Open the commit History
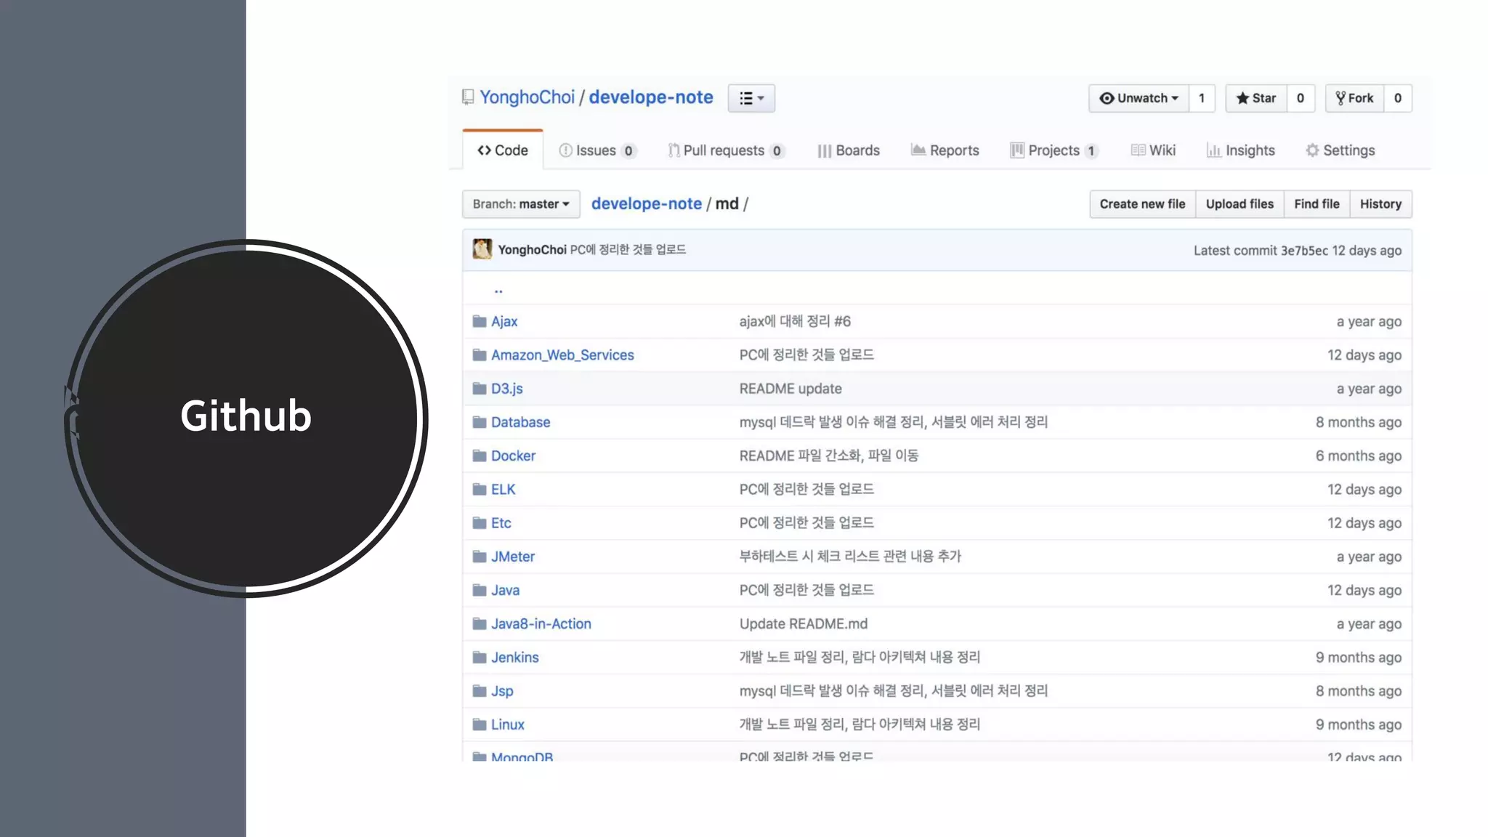 click(x=1380, y=204)
